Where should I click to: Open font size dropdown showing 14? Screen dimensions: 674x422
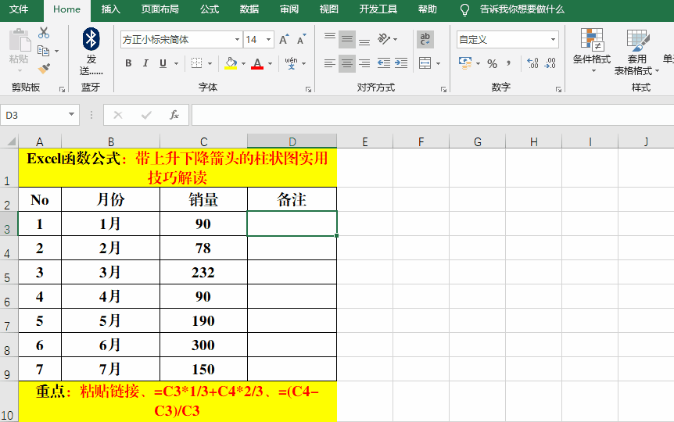tap(269, 40)
